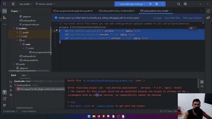212x119 pixels.
Task: Collapse the buildSrc folder
Action: [x=14, y=28]
